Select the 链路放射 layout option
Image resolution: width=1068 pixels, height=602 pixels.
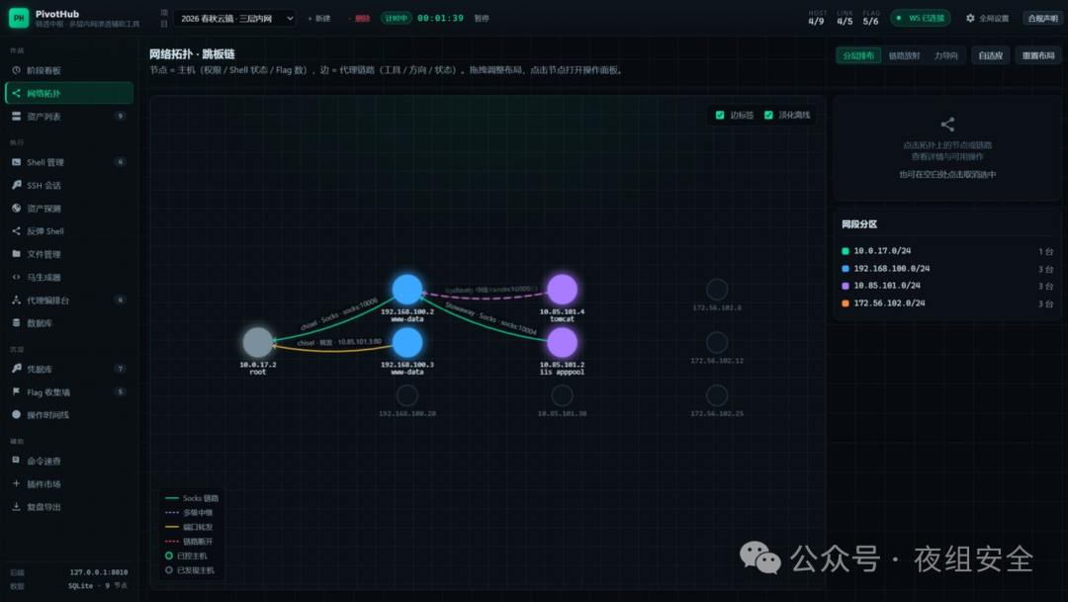(904, 55)
